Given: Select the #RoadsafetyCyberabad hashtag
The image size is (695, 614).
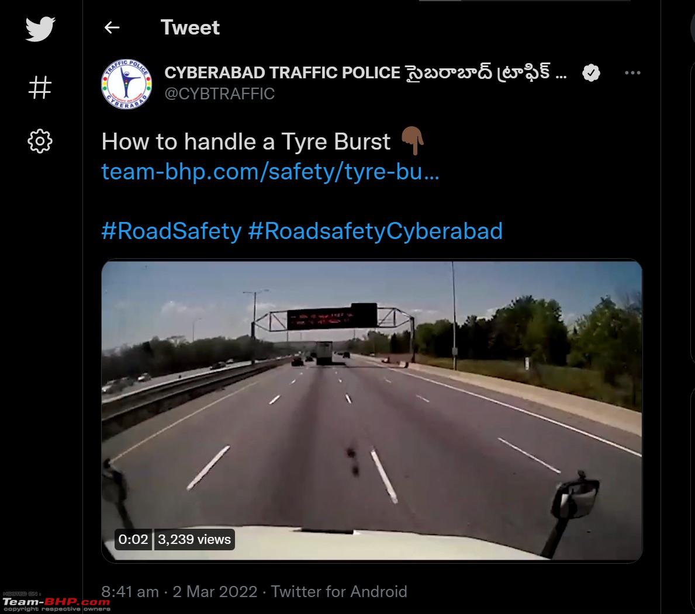Looking at the screenshot, I should pyautogui.click(x=375, y=231).
